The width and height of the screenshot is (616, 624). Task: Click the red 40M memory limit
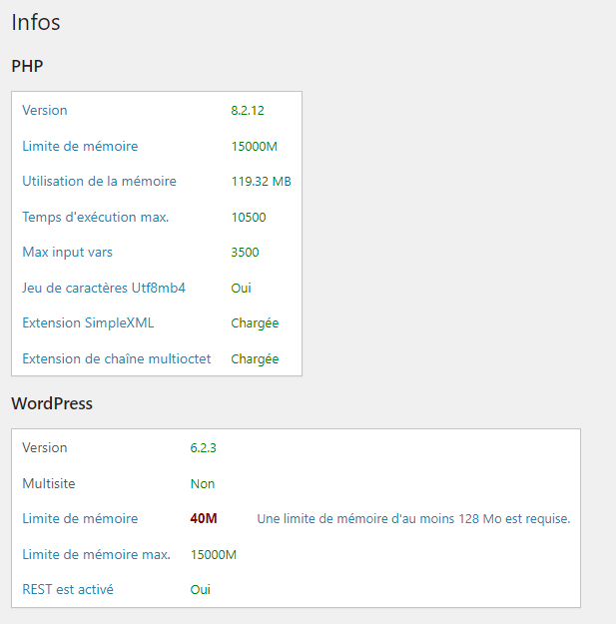(204, 518)
